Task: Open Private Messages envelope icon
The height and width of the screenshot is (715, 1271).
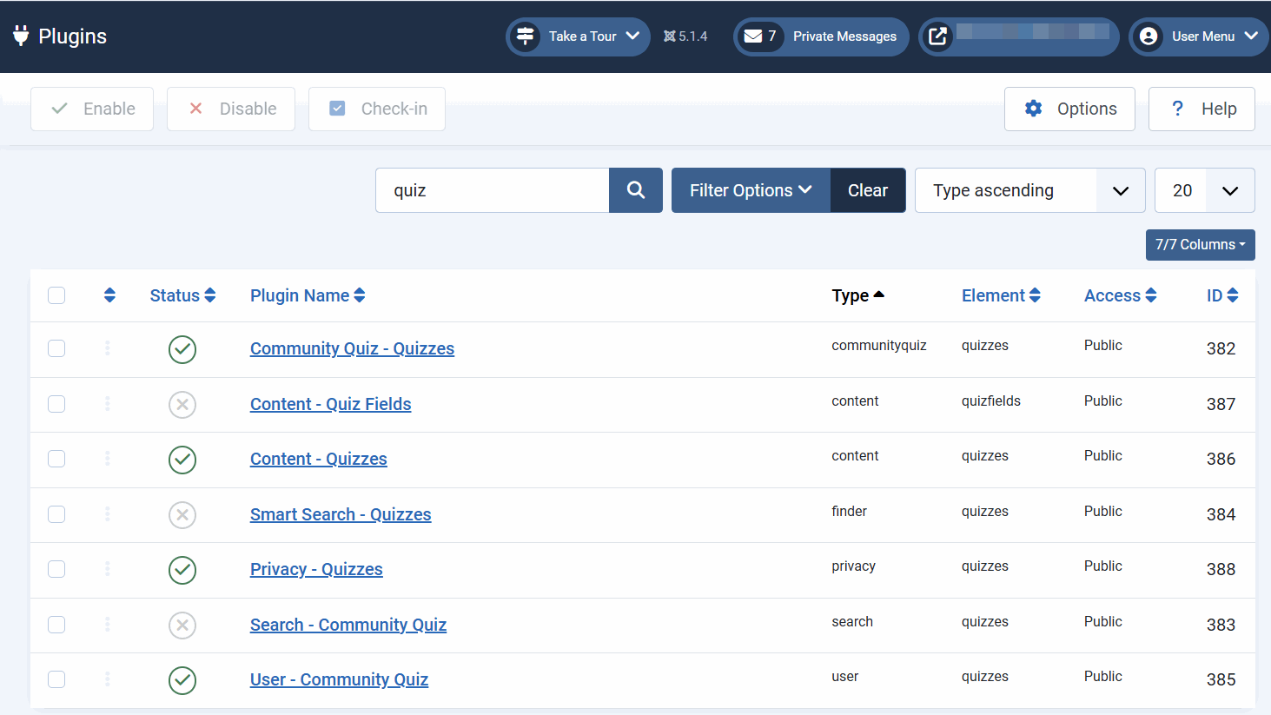Action: (753, 36)
